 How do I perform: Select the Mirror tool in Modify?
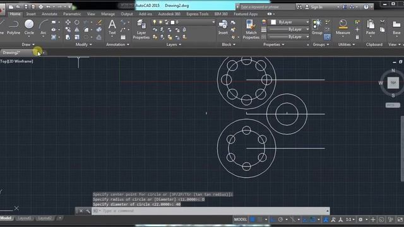pyautogui.click(x=77, y=30)
